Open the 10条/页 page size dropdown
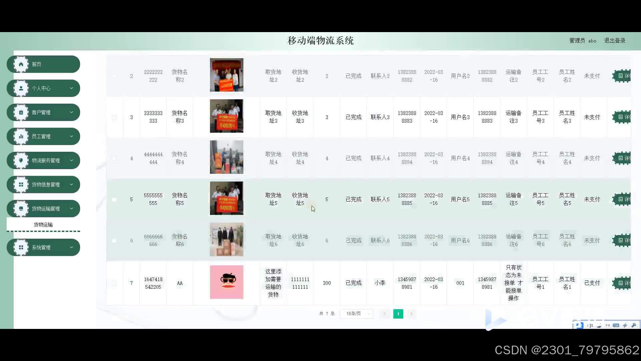The width and height of the screenshot is (641, 361). pos(356,314)
